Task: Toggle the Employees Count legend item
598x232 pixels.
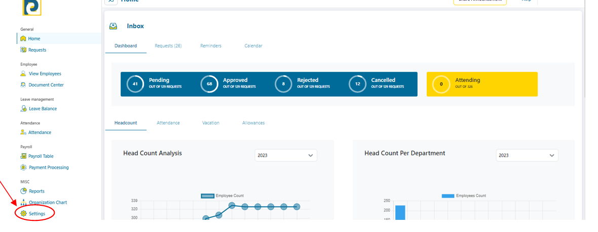Action: pos(464,196)
